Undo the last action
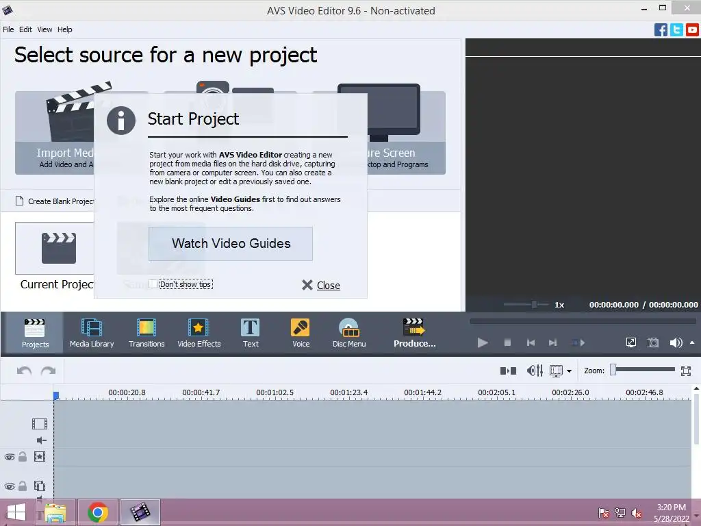Image resolution: width=701 pixels, height=526 pixels. point(24,371)
